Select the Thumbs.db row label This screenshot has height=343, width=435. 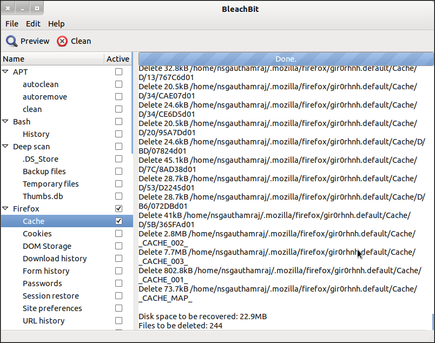click(43, 196)
